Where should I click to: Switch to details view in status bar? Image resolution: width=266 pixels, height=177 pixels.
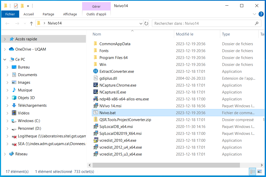click(x=252, y=172)
